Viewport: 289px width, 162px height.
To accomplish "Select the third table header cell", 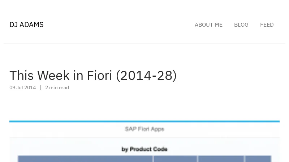I will [221, 159].
